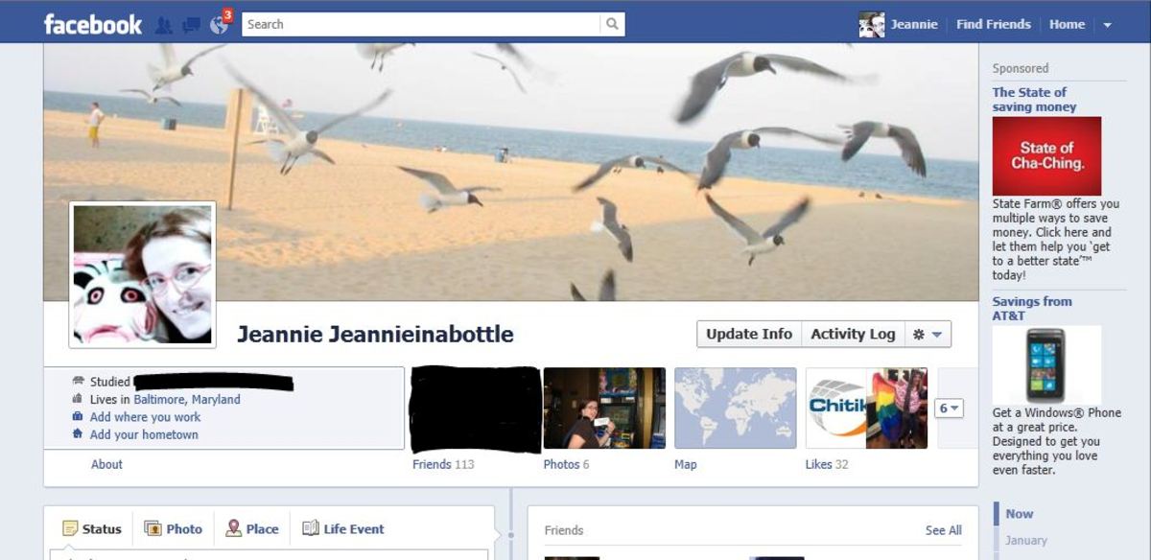This screenshot has height=560, width=1151.
Task: Click Add where you work
Action: [x=145, y=417]
